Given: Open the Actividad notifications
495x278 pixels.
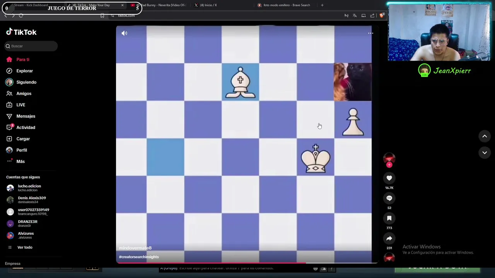Looking at the screenshot, I should 26,127.
